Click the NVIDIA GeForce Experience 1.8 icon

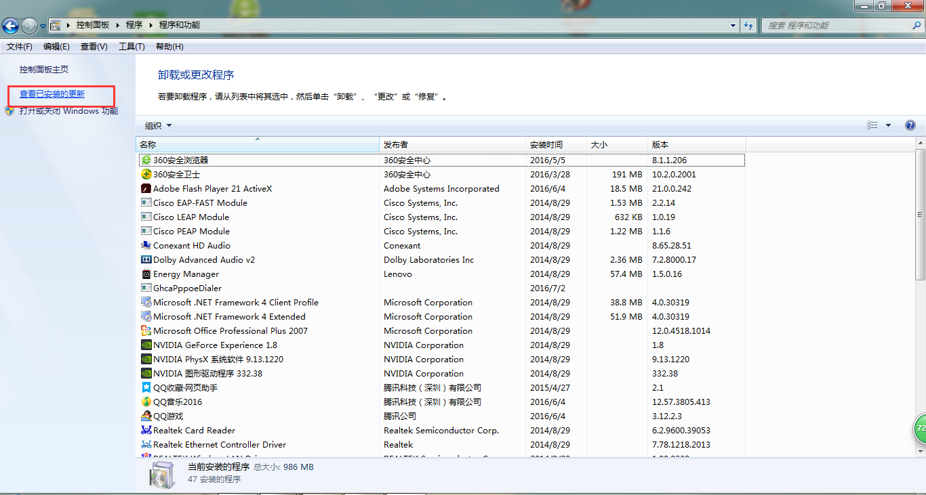pyautogui.click(x=146, y=345)
